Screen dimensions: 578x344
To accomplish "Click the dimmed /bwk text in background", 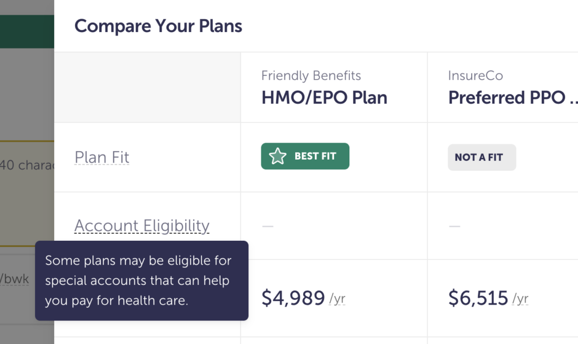I will coord(15,279).
